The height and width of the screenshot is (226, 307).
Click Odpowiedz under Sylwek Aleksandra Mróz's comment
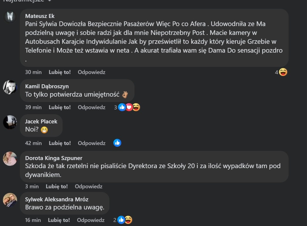[x=91, y=220]
